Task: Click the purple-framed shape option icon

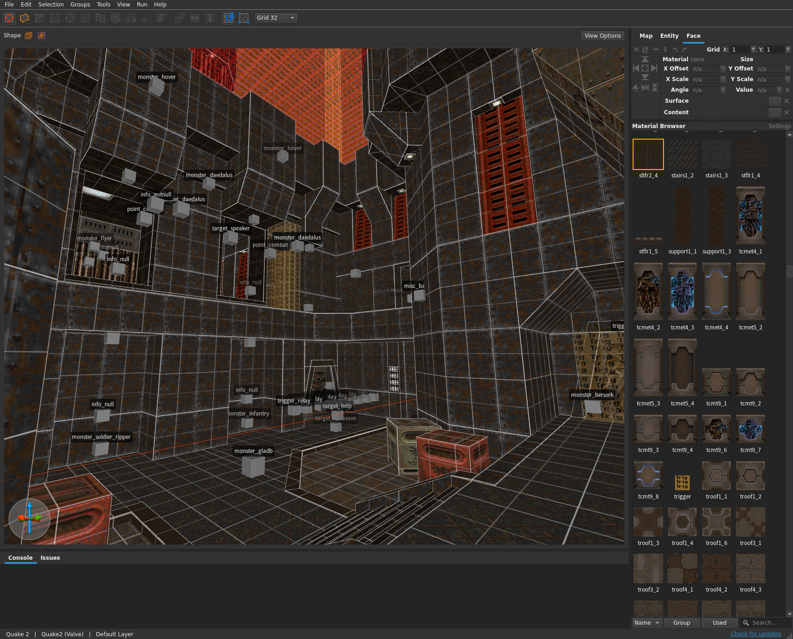Action: (41, 35)
